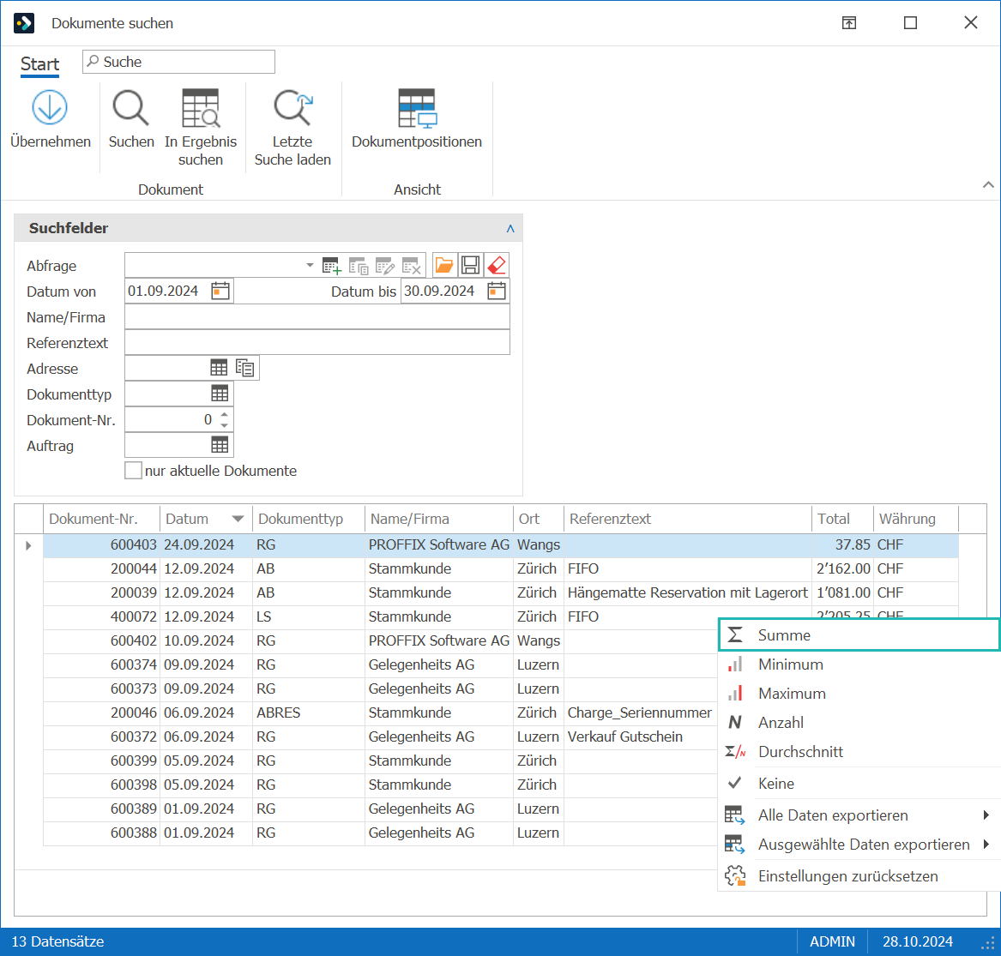Open the Alle Daten exportieren submenu arrow
This screenshot has width=1001, height=956.
986,815
